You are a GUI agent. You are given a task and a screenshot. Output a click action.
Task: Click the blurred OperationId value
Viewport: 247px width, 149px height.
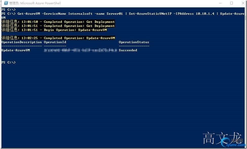tap(81, 50)
